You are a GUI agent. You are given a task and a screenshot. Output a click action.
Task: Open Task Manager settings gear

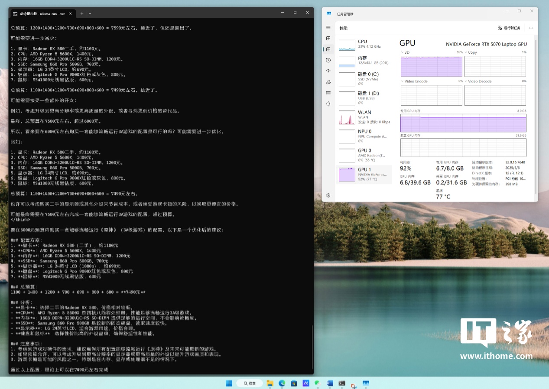[x=328, y=195]
